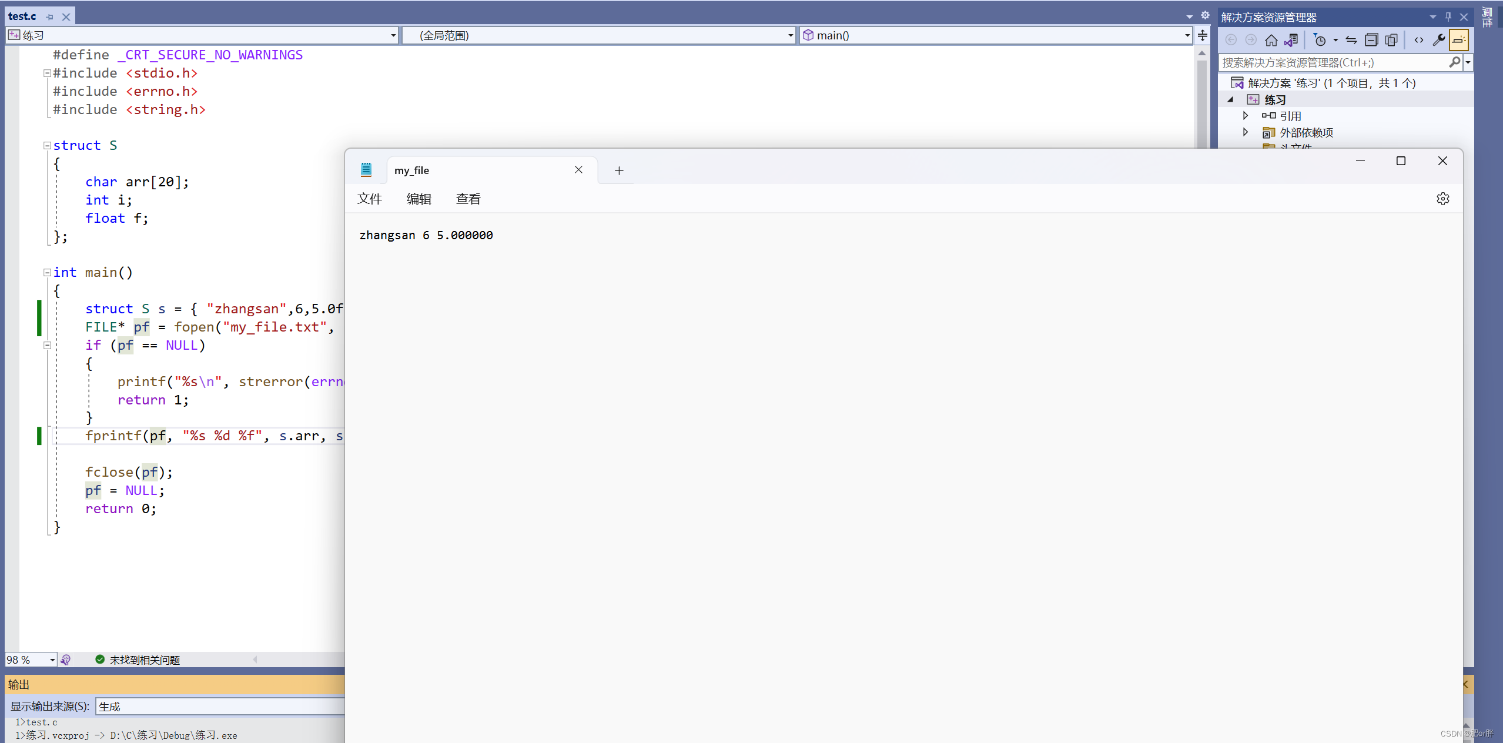The height and width of the screenshot is (743, 1503).
Task: Click Collapse All in Solution Explorer
Action: 1371,40
